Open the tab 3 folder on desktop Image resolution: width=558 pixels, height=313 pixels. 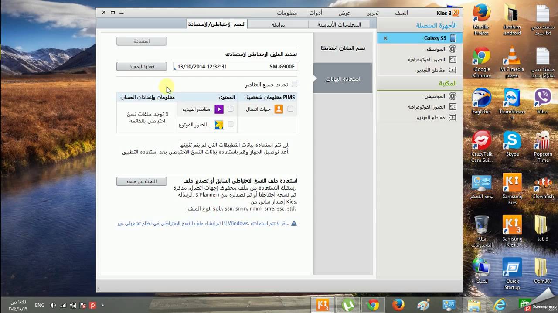pos(543,229)
